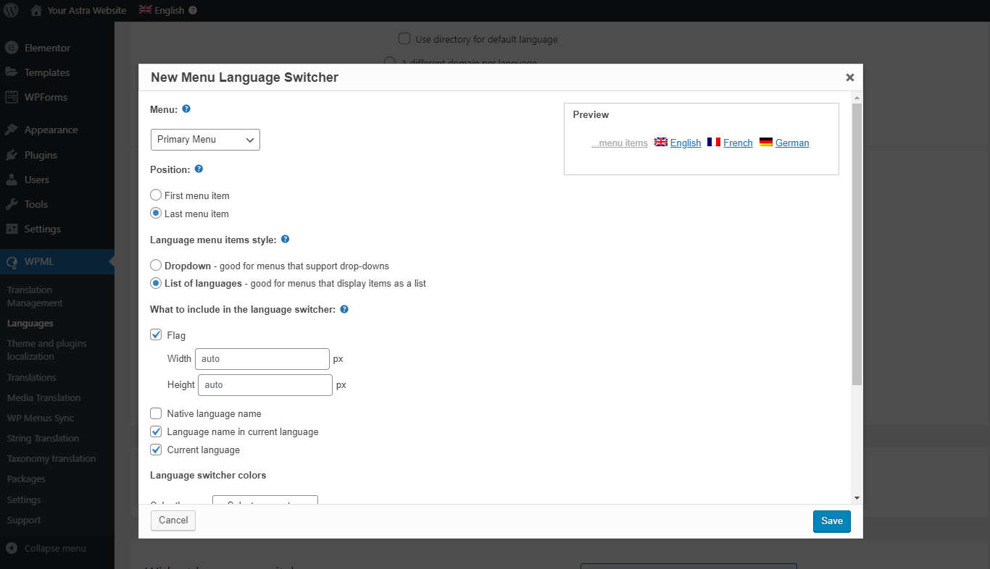Click the flag Height input field

point(265,385)
